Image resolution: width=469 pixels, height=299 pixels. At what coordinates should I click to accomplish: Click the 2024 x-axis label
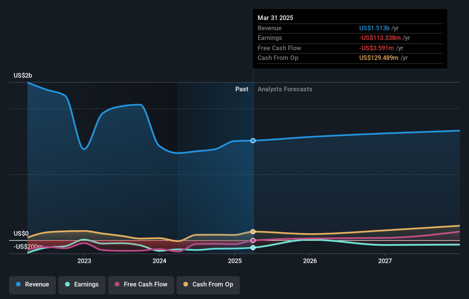point(159,260)
